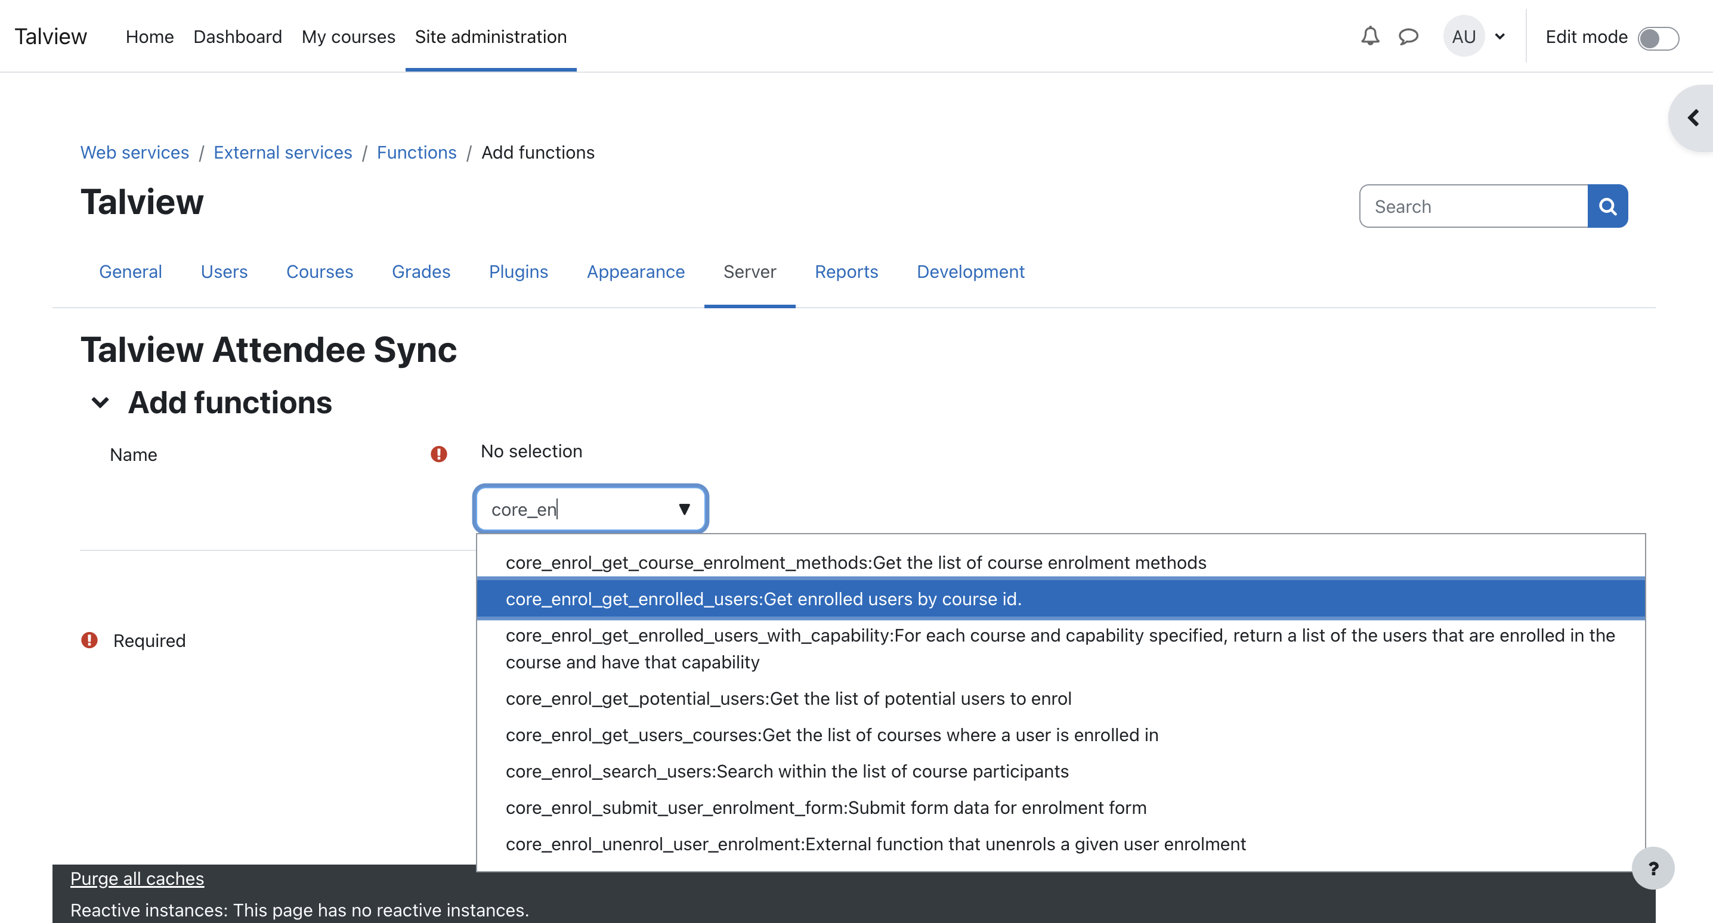Click the function list dropdown arrow

click(684, 509)
